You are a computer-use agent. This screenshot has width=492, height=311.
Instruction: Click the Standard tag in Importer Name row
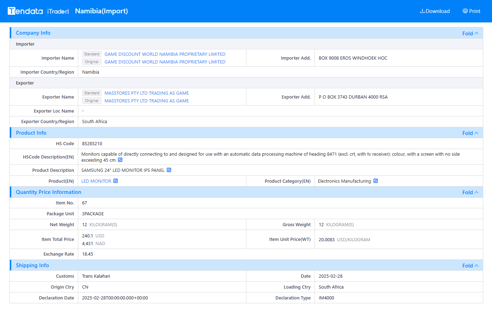click(x=92, y=54)
